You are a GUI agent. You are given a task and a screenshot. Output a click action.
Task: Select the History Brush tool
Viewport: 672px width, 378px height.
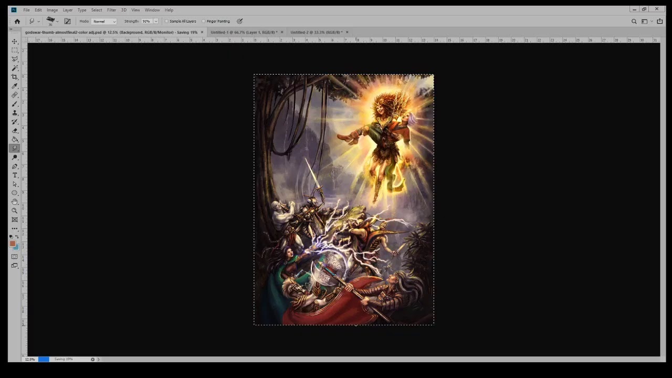[x=15, y=122]
